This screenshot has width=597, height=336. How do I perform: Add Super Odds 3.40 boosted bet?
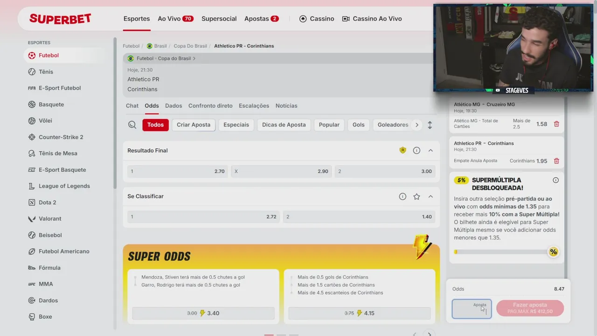pyautogui.click(x=203, y=313)
